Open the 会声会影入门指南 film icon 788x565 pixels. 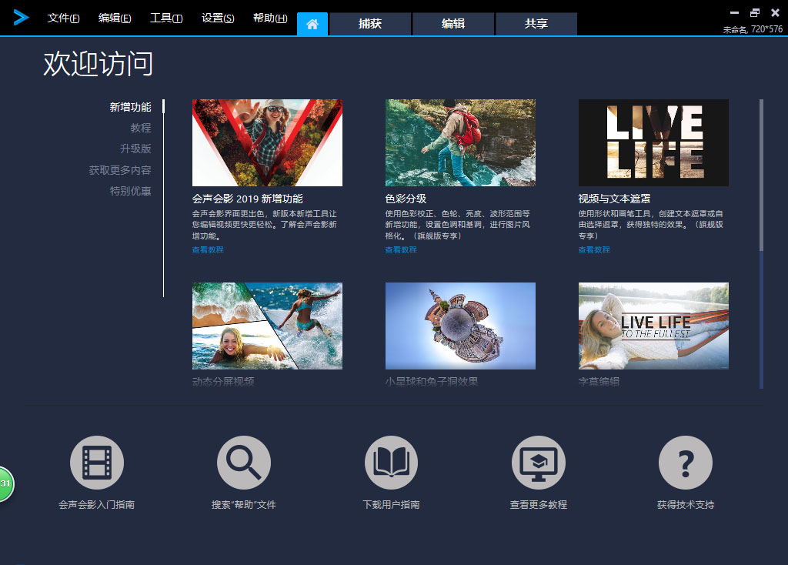(97, 463)
